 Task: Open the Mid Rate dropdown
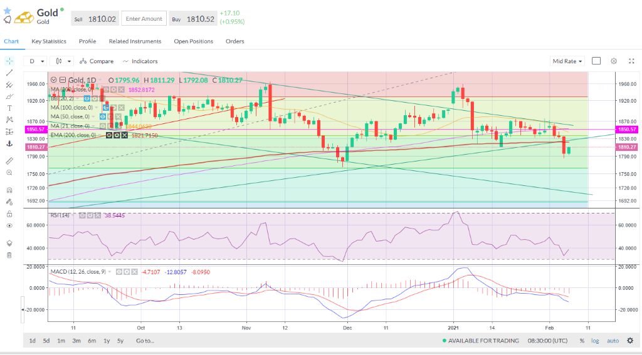(x=567, y=61)
